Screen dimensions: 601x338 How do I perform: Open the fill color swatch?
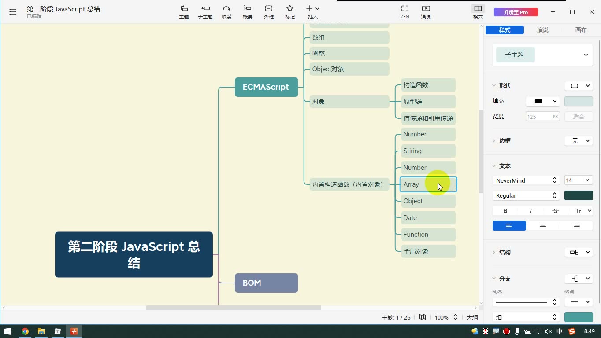(x=579, y=101)
